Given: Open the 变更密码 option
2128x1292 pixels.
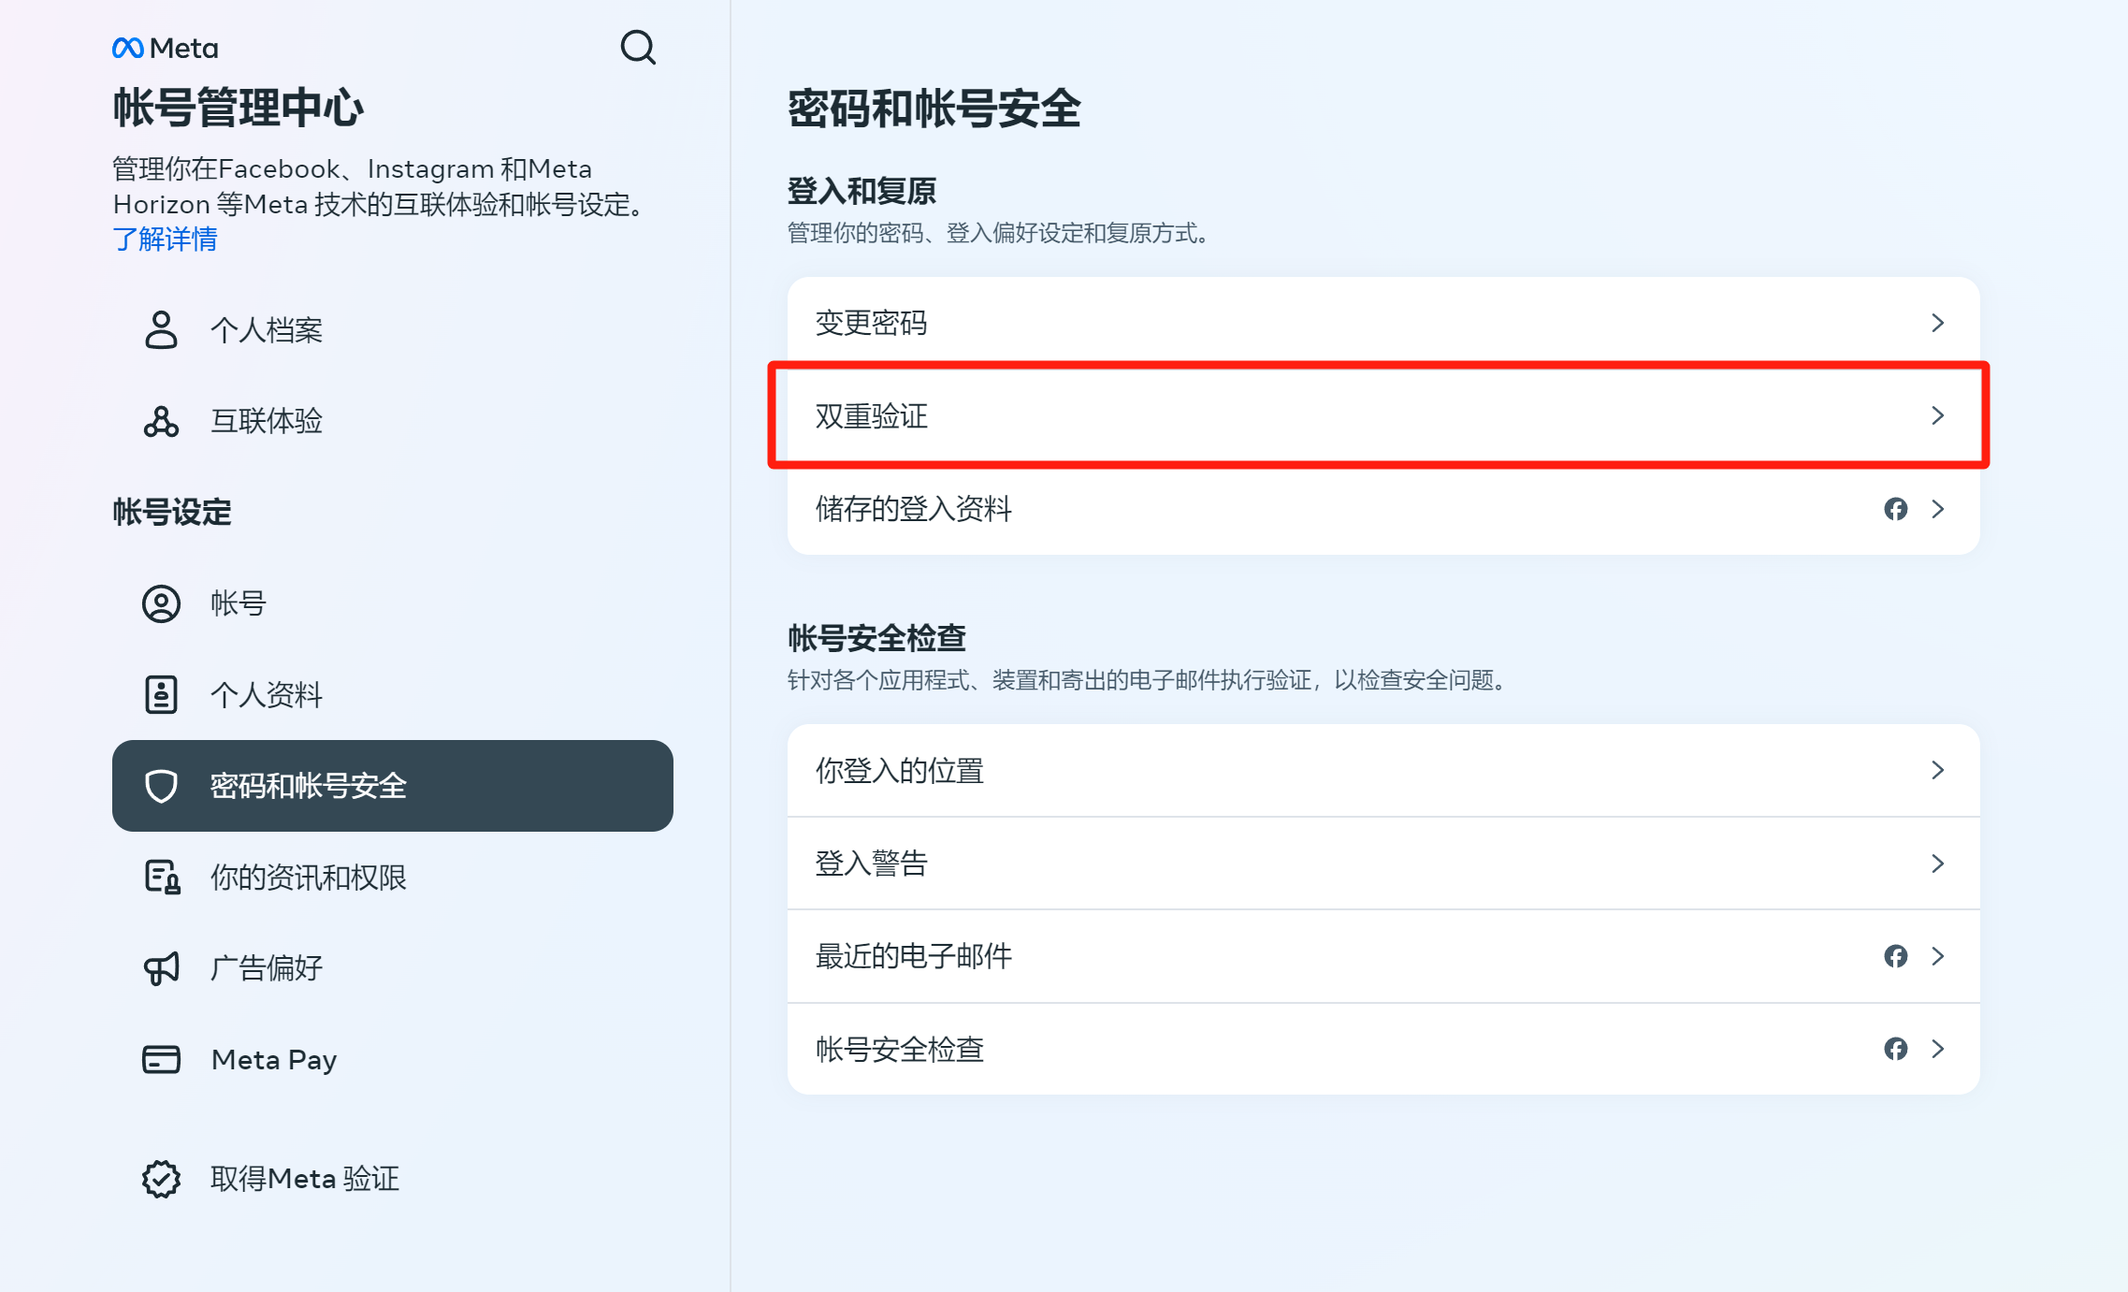Looking at the screenshot, I should click(1383, 323).
